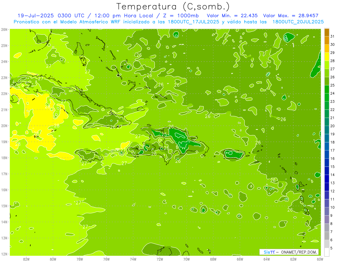
Task: Click the "25" contour label over Hispaniola
Action: [x=164, y=134]
